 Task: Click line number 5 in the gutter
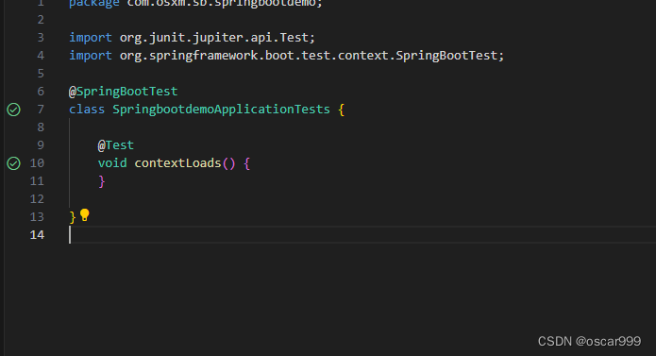41,74
